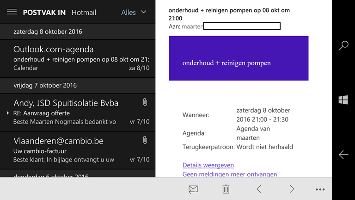This screenshot has width=355, height=200.
Task: Click the purple onderhoud + reinigen pompen banner
Action: click(x=239, y=58)
